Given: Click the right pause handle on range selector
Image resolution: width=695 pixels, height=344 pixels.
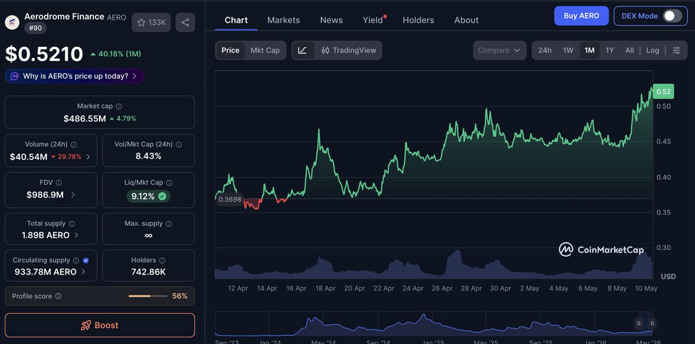Looking at the screenshot, I should pos(652,324).
